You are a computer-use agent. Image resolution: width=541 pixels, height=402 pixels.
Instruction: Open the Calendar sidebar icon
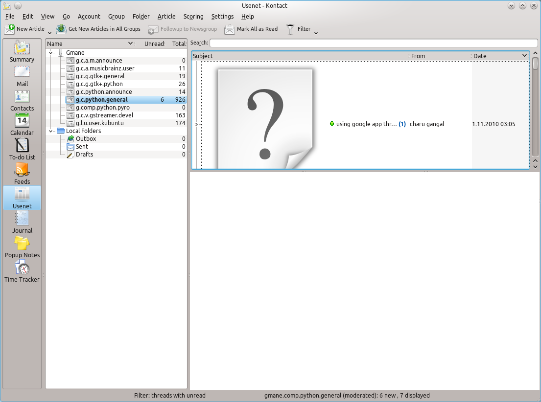tap(22, 125)
